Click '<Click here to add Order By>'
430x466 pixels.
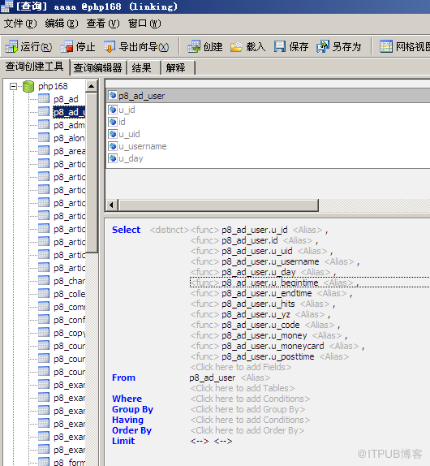247,430
